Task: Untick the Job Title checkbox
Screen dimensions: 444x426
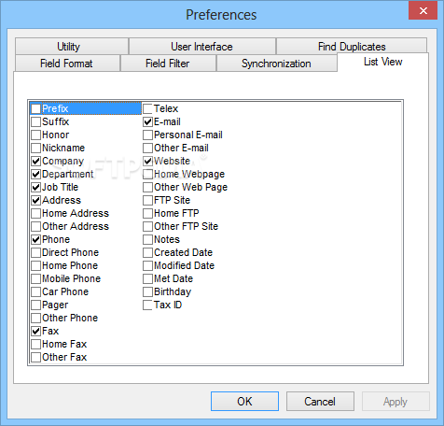Action: [x=36, y=187]
